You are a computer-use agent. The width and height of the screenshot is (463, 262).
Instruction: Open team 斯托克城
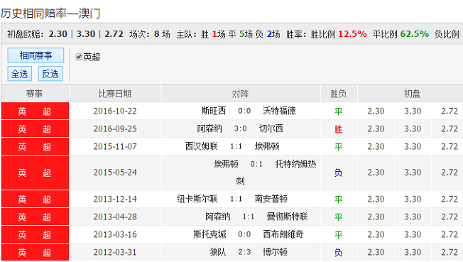coord(209,234)
